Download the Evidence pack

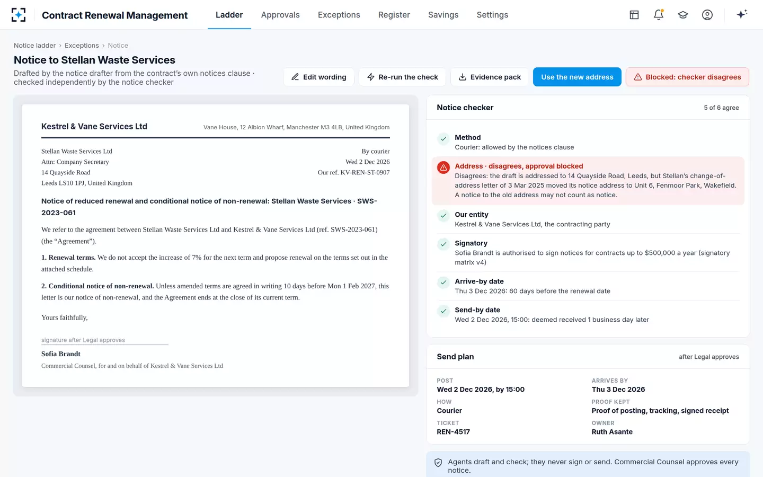coord(490,77)
